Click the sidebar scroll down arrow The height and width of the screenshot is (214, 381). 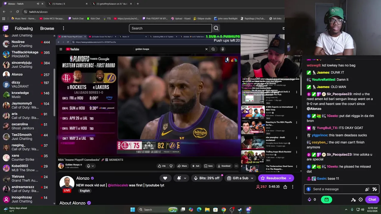coord(54,204)
